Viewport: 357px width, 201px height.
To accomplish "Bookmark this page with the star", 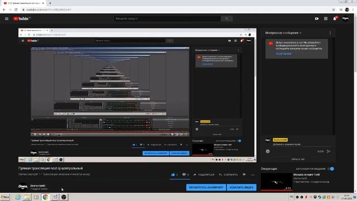I will [334, 9].
